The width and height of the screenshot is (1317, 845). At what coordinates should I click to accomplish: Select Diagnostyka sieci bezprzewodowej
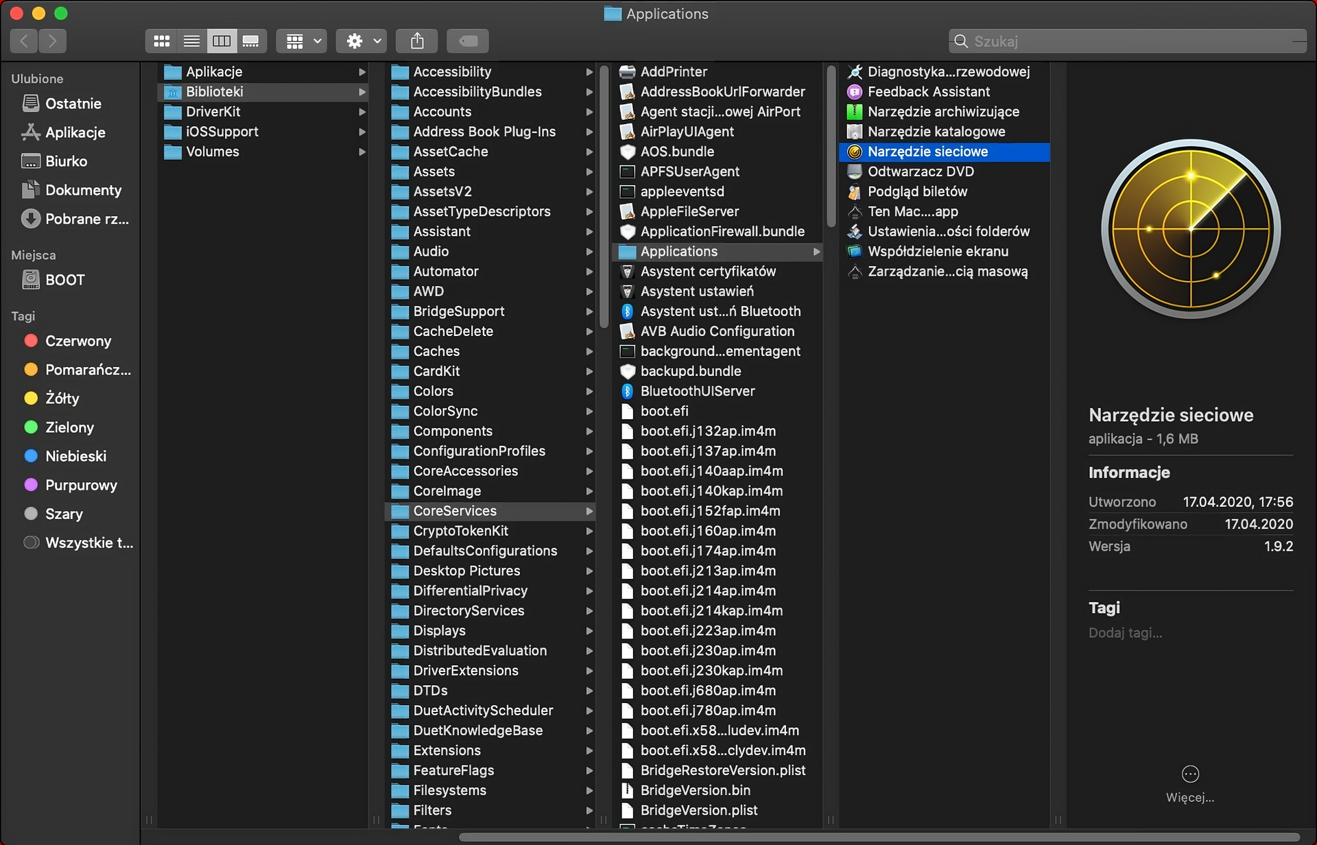948,71
